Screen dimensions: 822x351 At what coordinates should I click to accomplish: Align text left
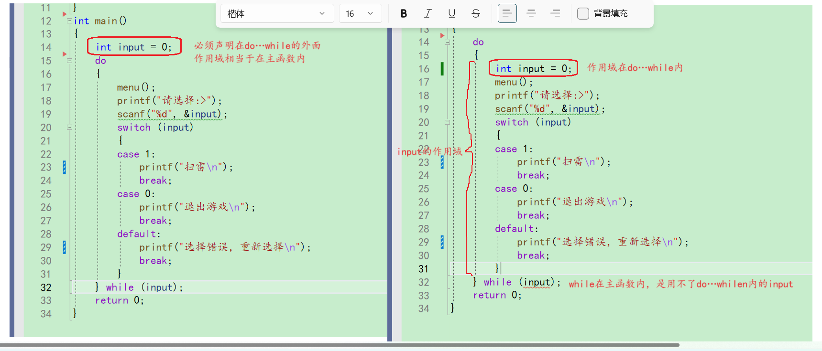click(x=507, y=13)
